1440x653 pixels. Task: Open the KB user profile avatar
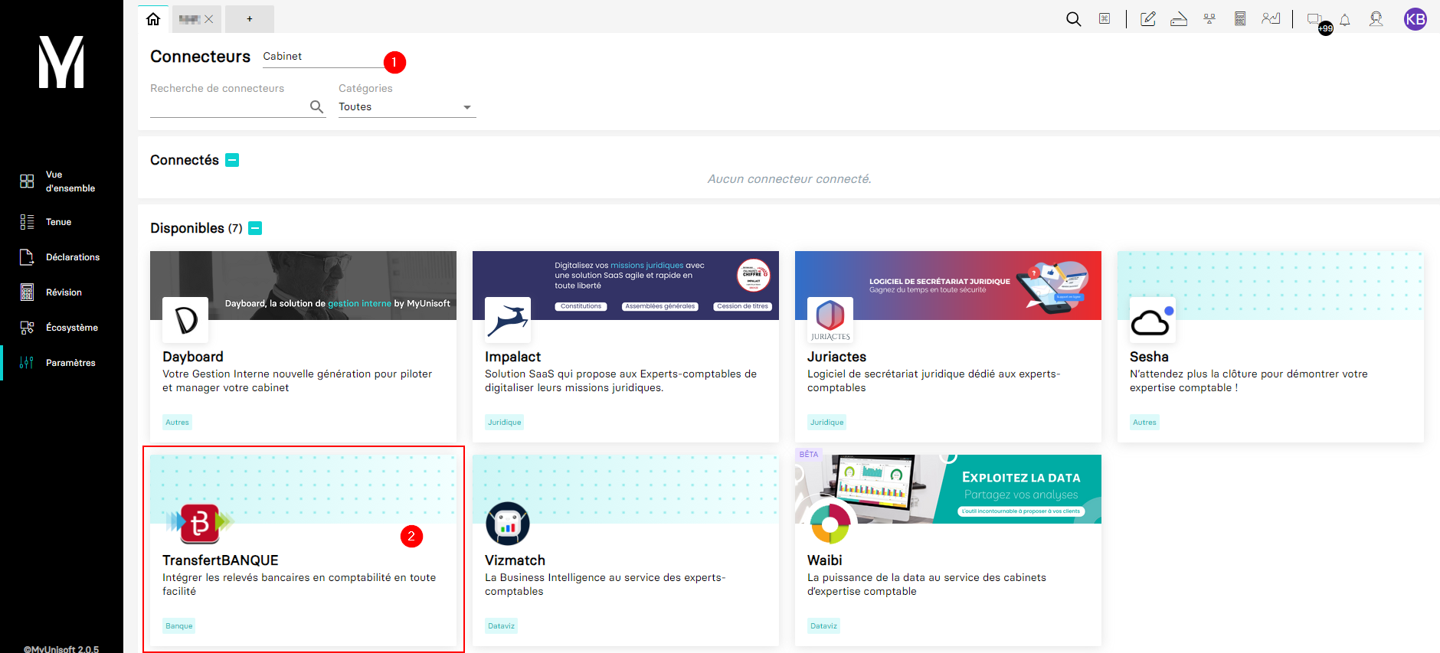click(x=1415, y=19)
